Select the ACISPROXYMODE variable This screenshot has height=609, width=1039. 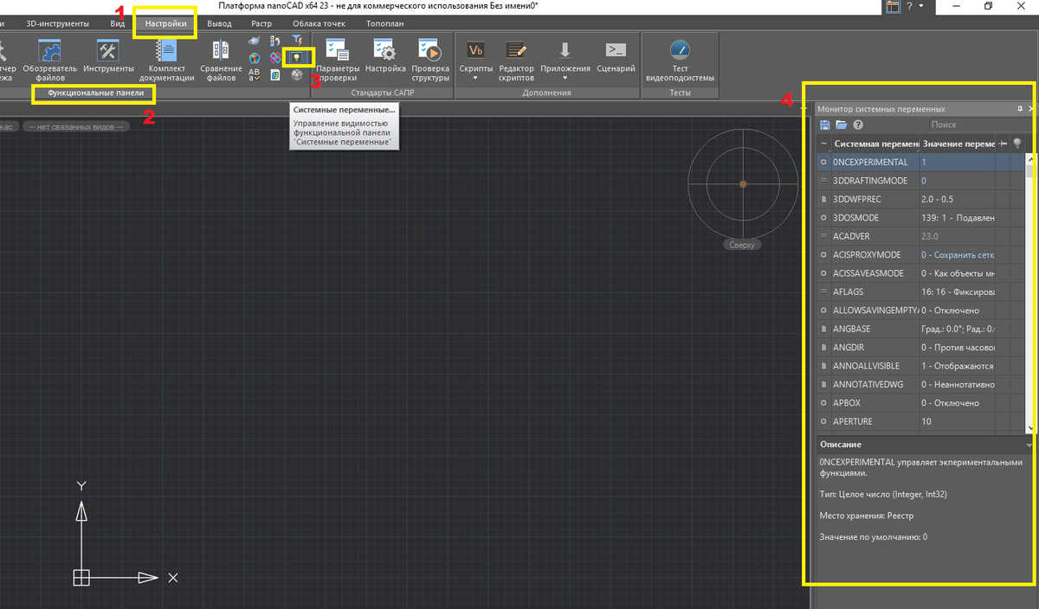pyautogui.click(x=921, y=254)
